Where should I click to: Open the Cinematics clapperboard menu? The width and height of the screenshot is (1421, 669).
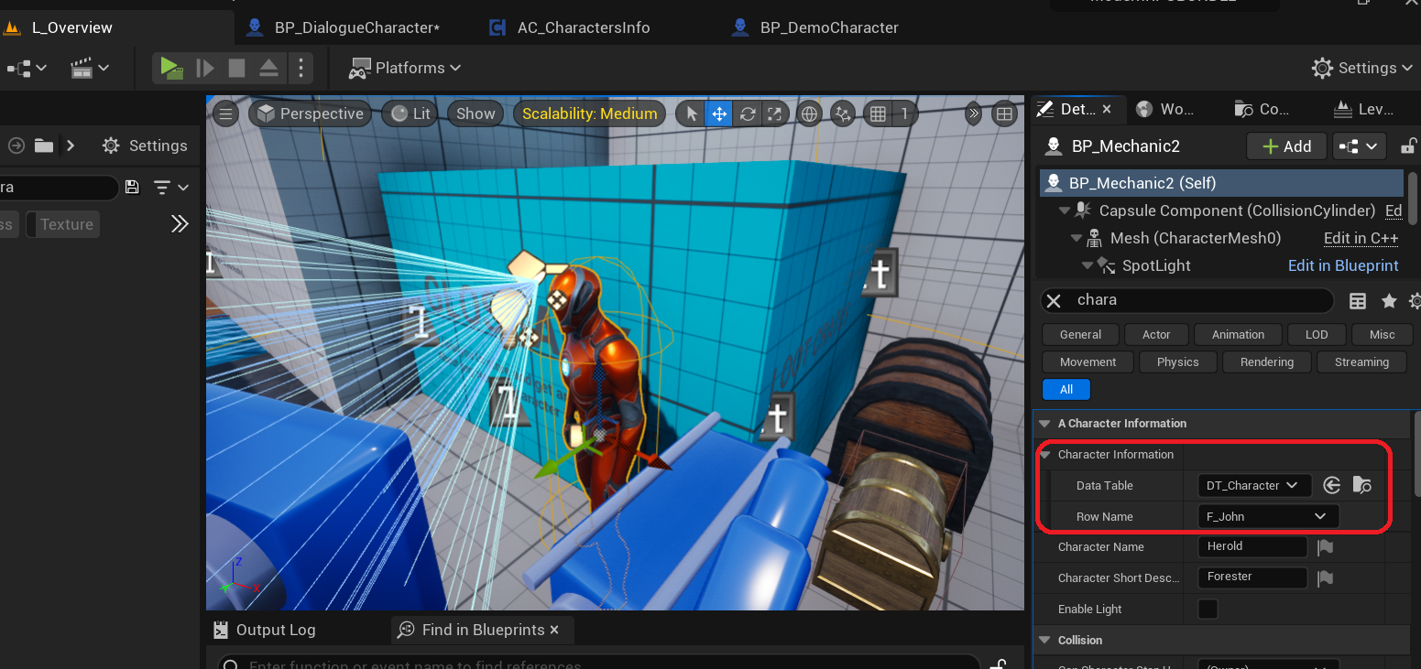[91, 68]
